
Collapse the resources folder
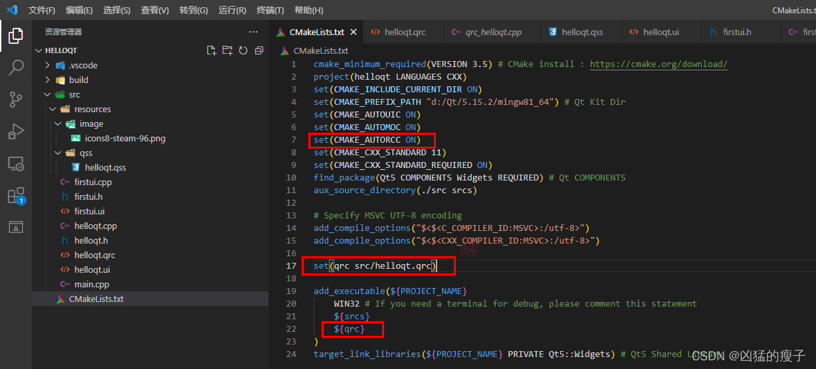pyautogui.click(x=52, y=109)
